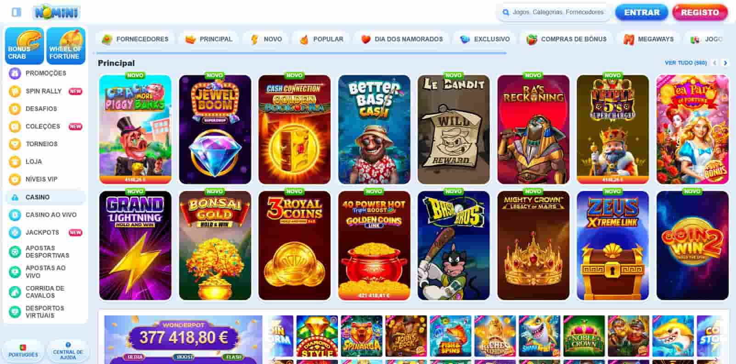Switch to the Megaways category tab

point(648,39)
